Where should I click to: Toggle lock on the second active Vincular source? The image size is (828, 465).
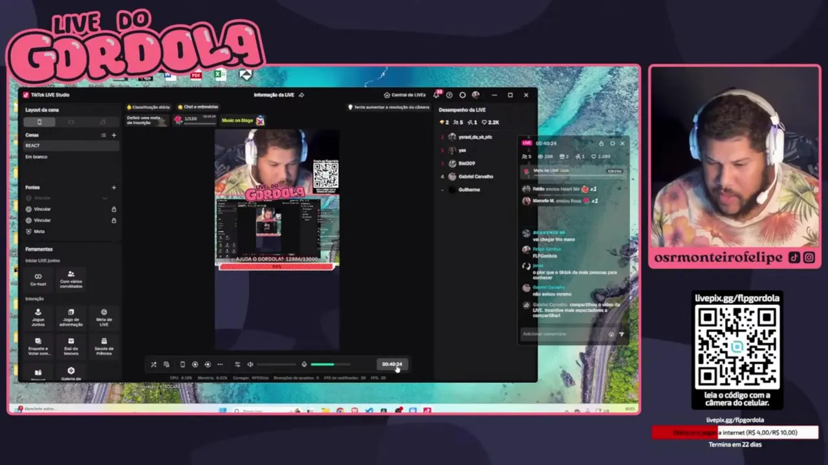(x=114, y=220)
